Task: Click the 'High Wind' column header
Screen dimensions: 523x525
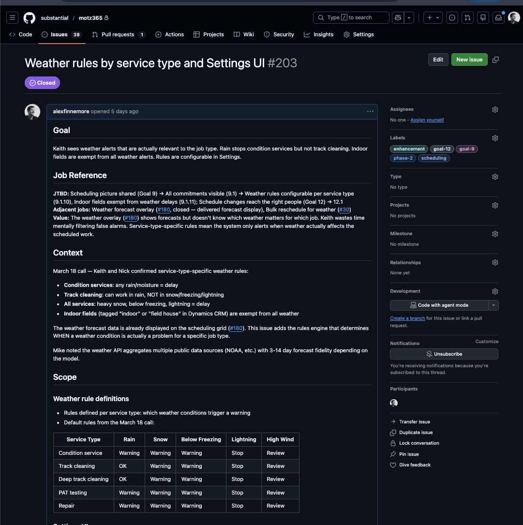Action: [280, 439]
